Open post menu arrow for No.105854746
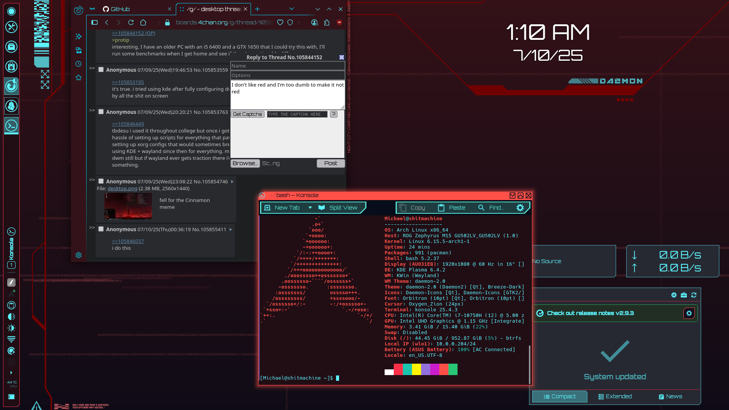The width and height of the screenshot is (729, 410). (x=232, y=181)
